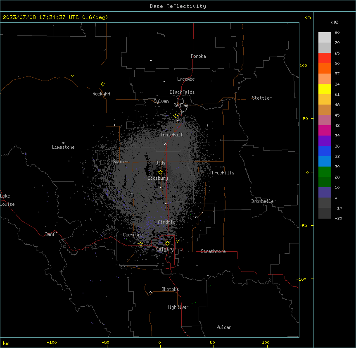Click the Ponoka map label
Screen dimensions: 356x348
coord(198,56)
